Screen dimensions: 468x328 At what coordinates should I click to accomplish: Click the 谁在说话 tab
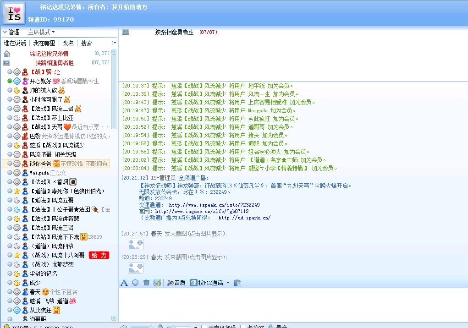point(15,43)
